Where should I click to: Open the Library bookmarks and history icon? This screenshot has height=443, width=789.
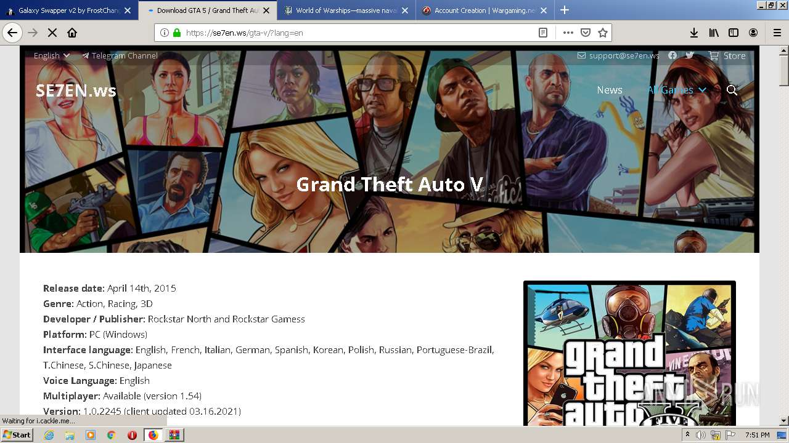(x=714, y=33)
